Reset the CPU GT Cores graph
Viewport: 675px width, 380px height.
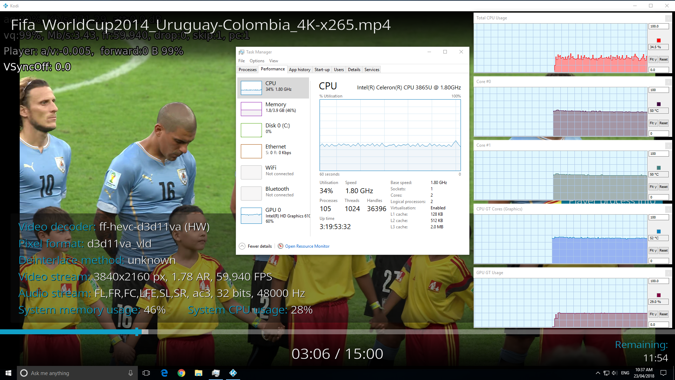click(663, 251)
